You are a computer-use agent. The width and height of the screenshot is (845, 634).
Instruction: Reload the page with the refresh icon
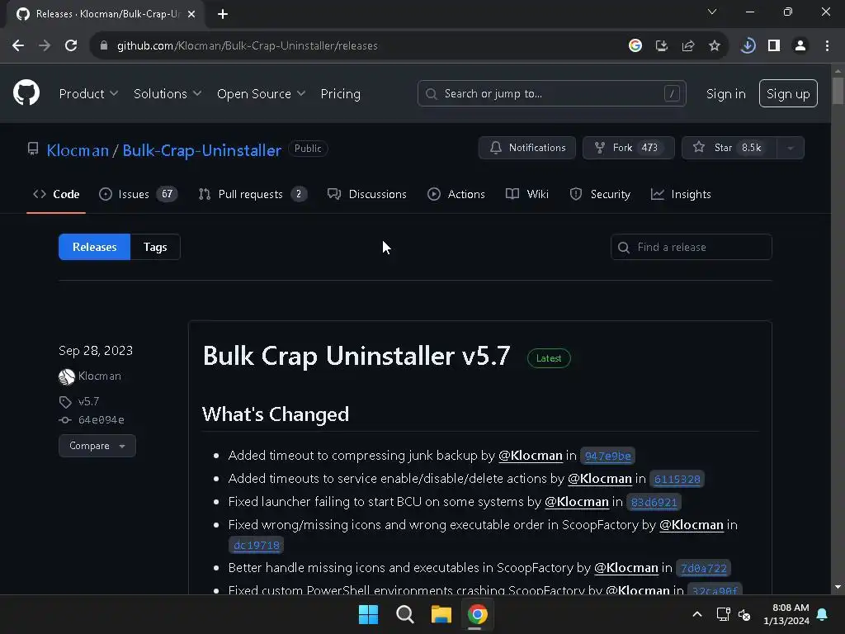71,46
